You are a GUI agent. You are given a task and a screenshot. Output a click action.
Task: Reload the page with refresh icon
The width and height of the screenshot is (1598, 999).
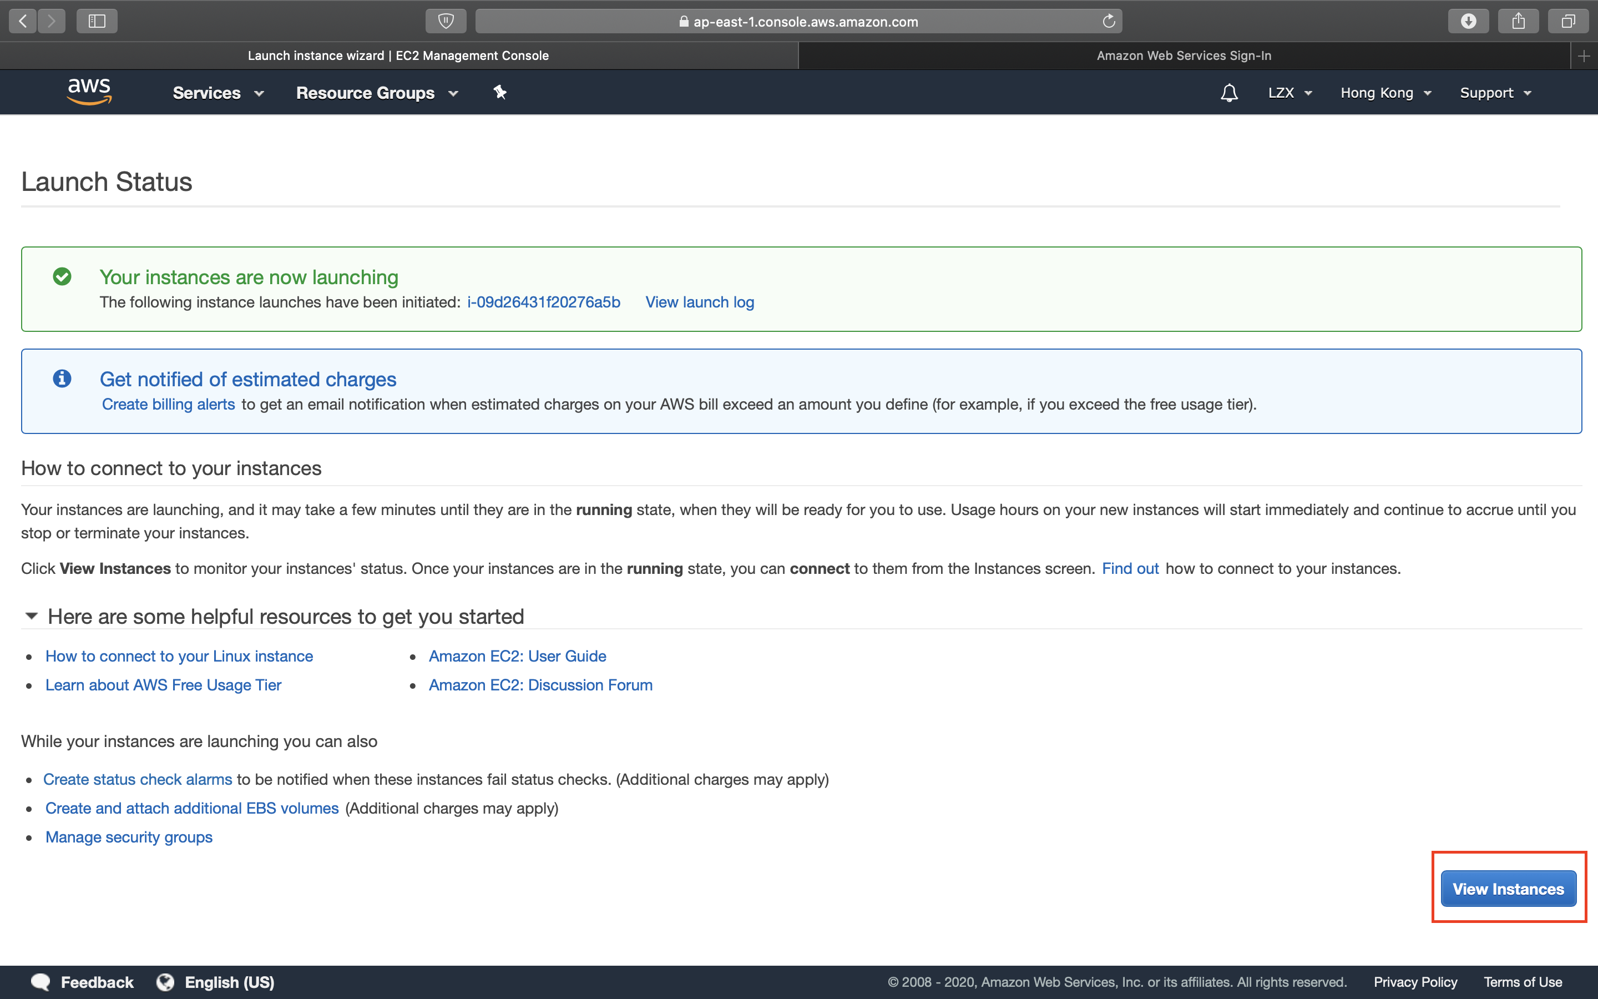(x=1109, y=21)
